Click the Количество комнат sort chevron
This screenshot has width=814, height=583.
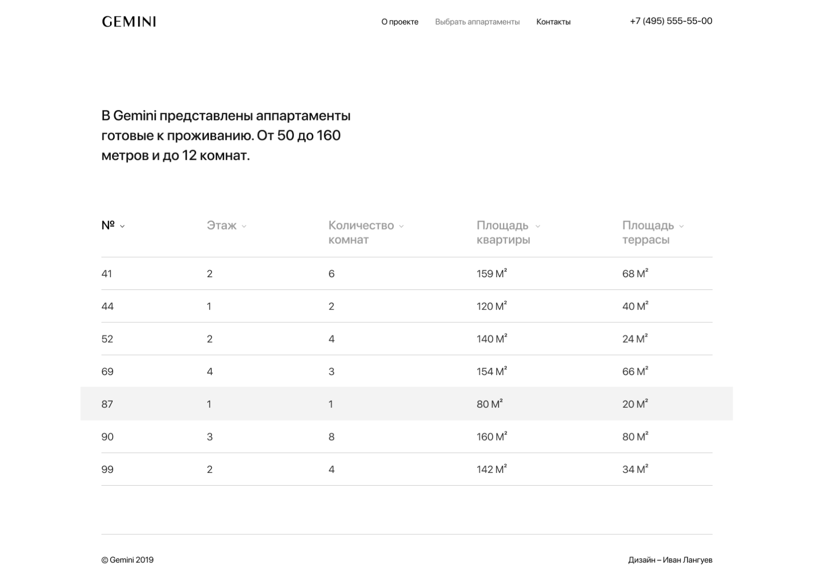(401, 226)
